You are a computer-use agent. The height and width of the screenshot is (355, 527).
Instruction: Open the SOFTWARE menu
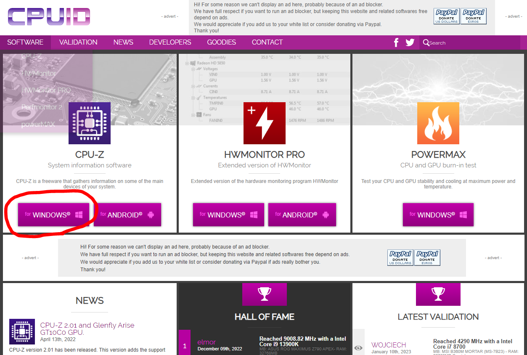pyautogui.click(x=25, y=42)
